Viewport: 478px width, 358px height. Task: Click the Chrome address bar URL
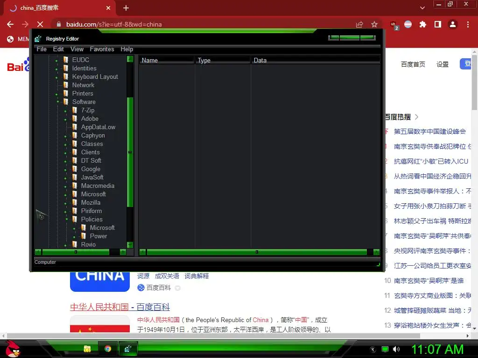click(x=114, y=24)
